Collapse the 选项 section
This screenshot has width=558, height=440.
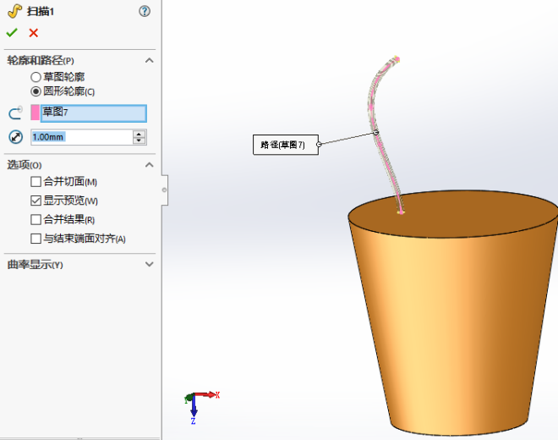coord(150,164)
